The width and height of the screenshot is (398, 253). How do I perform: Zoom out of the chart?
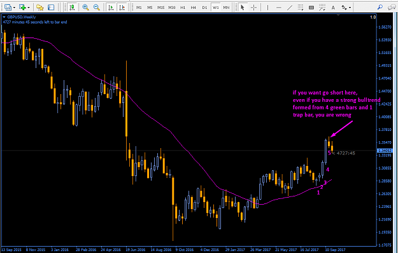(x=96, y=8)
